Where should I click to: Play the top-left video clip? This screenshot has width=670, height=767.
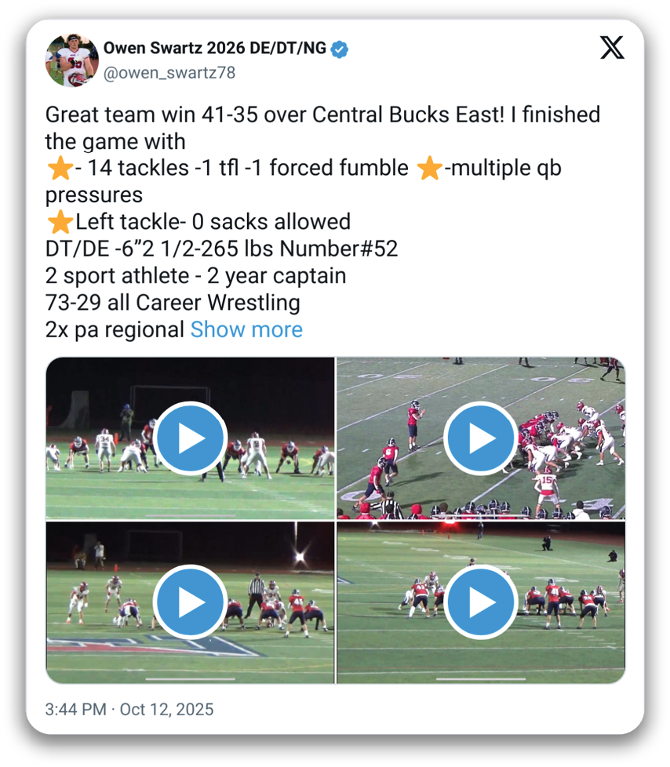point(191,438)
